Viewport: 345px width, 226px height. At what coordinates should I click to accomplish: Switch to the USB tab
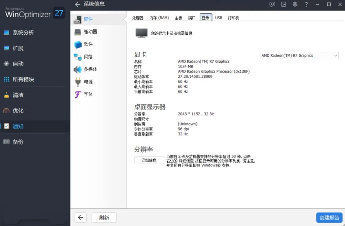coord(218,18)
